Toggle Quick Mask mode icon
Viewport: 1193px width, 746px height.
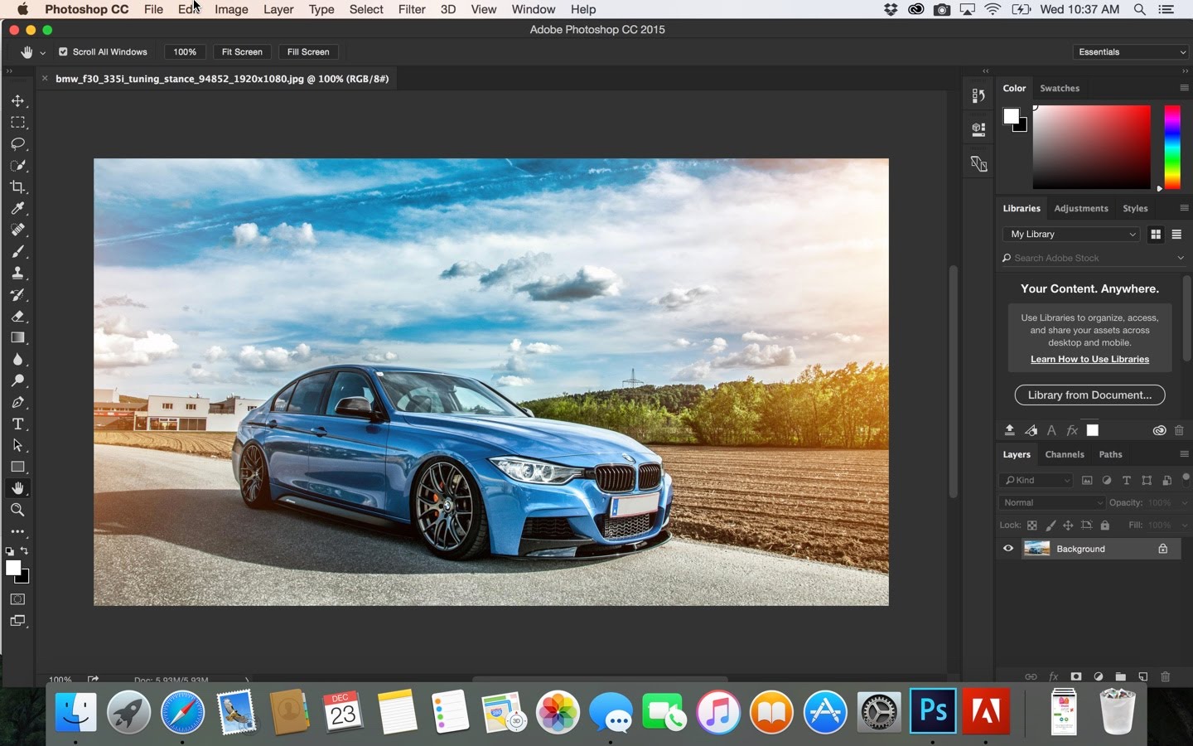(17, 598)
